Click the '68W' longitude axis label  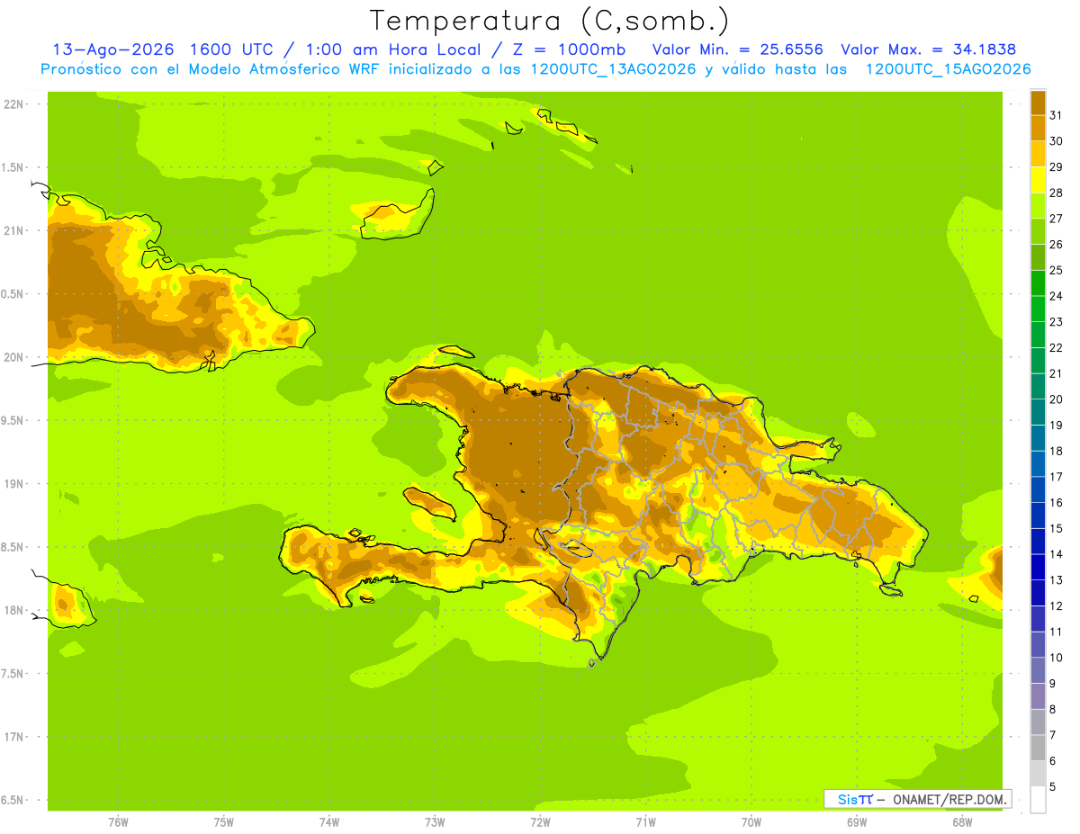pos(962,822)
